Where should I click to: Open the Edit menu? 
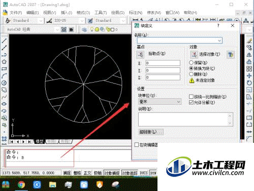[33, 13]
